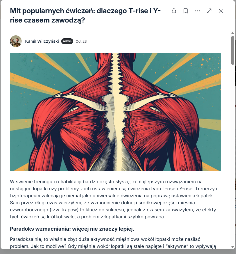236x254 pixels.
Task: Bookmark this post
Action: pyautogui.click(x=186, y=11)
